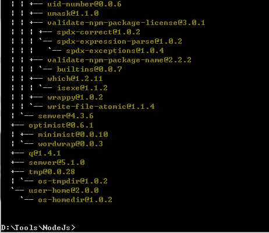Viewport: 269px width, 233px height.
Task: Select the tmp@0.0.28 package line
Action: (x=52, y=172)
